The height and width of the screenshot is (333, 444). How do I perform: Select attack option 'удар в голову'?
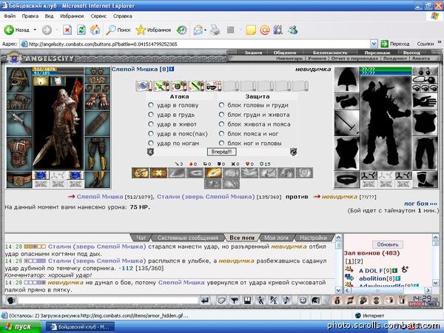[151, 105]
